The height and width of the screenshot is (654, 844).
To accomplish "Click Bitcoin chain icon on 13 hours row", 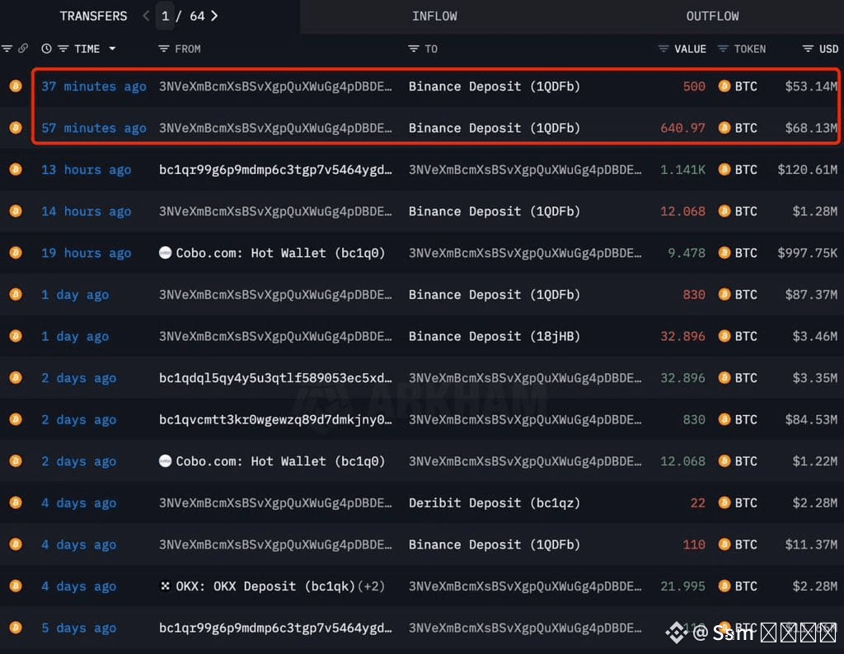I will (x=16, y=170).
